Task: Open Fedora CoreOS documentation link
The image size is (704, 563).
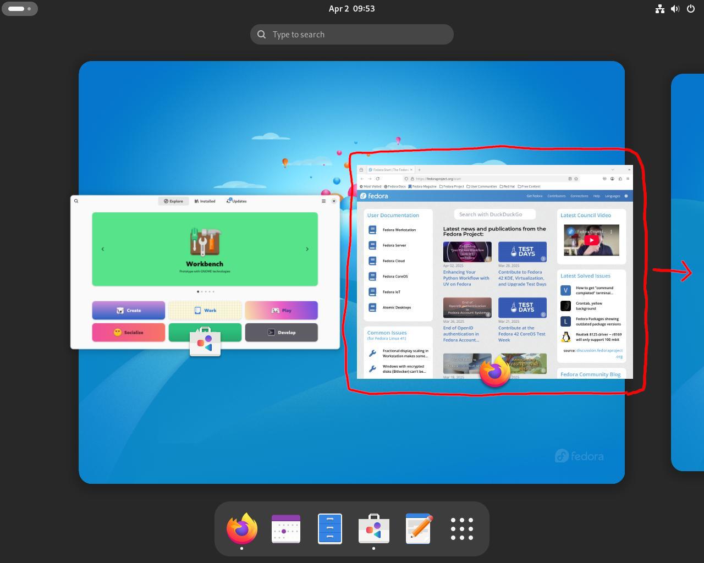Action: click(x=395, y=277)
